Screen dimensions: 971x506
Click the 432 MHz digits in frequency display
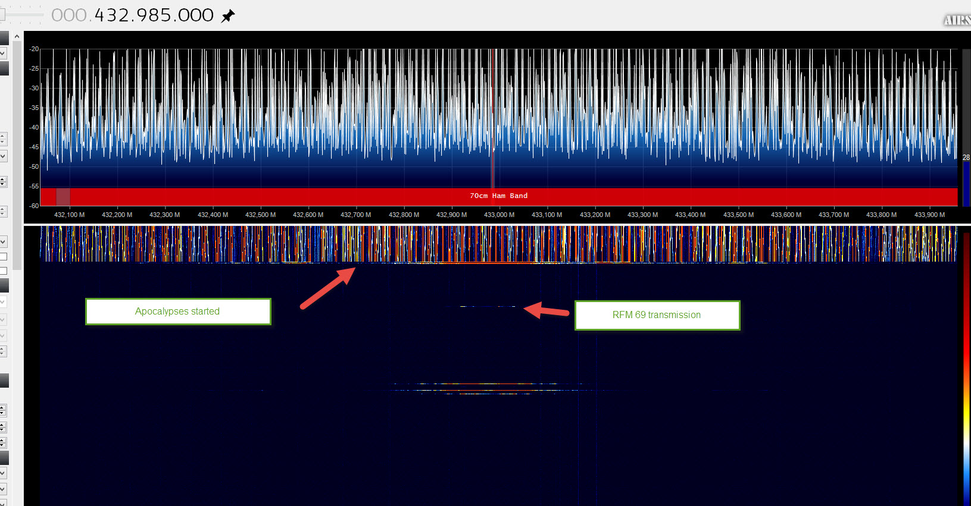point(113,15)
